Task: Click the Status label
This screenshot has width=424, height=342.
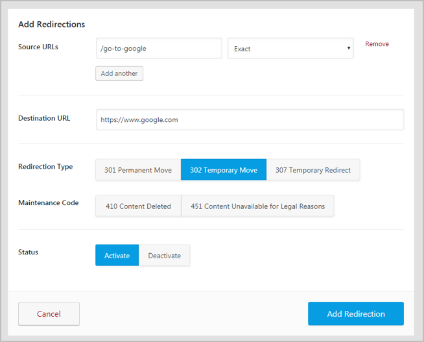Action: (29, 252)
